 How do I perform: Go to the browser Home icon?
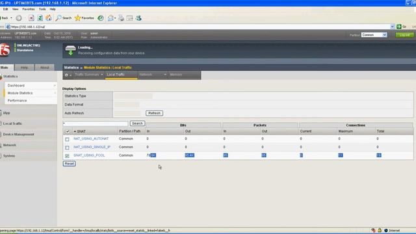point(49,18)
